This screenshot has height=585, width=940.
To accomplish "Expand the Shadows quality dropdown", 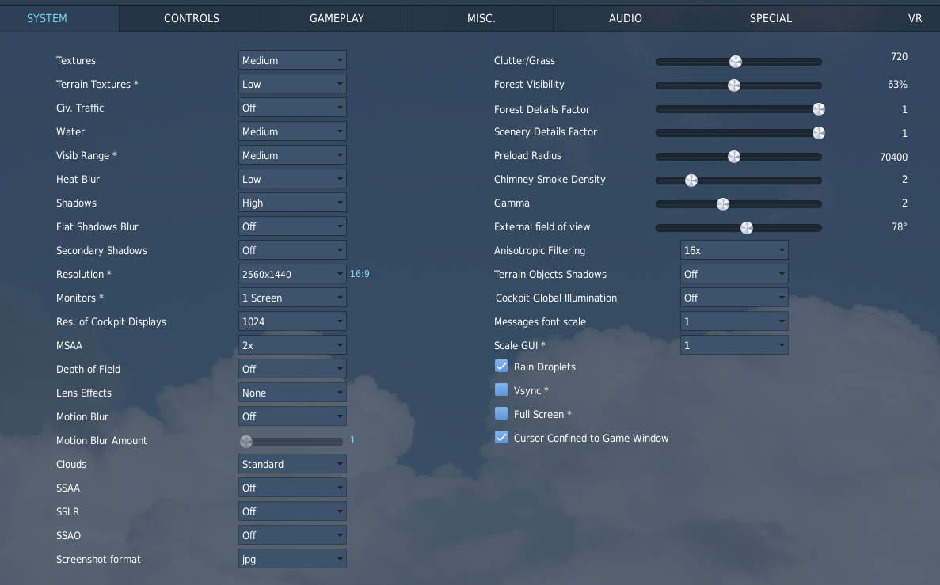I will pos(292,203).
